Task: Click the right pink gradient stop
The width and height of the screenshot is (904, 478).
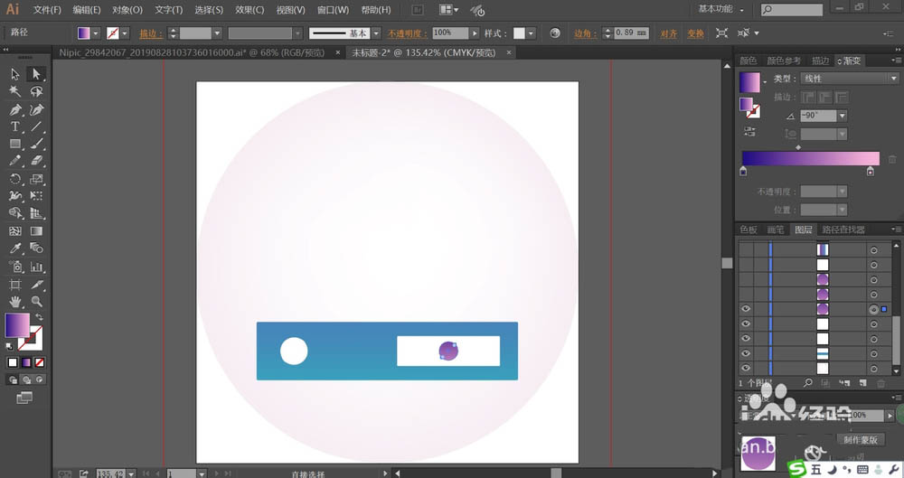Action: (870, 172)
